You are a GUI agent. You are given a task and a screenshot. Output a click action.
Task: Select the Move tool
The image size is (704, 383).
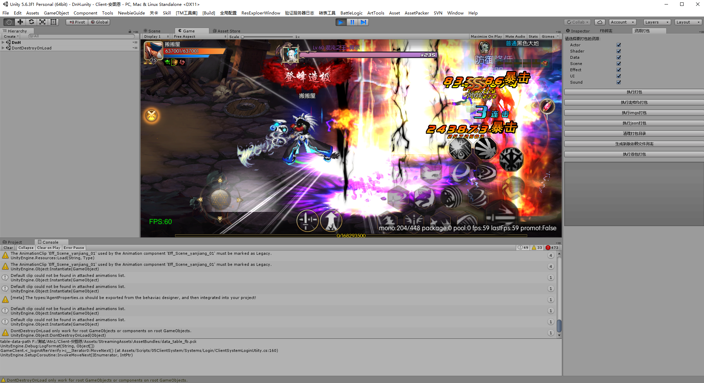coord(20,22)
